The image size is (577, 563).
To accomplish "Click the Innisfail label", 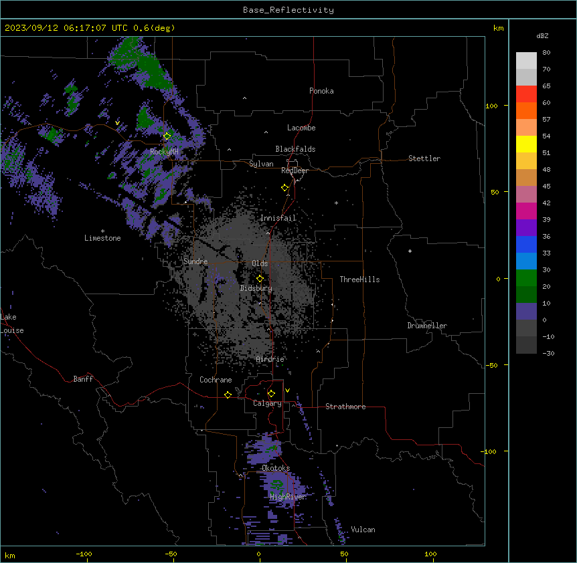I will point(278,218).
